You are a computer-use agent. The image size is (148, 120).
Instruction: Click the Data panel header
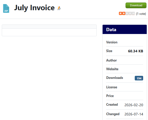[x=125, y=29]
